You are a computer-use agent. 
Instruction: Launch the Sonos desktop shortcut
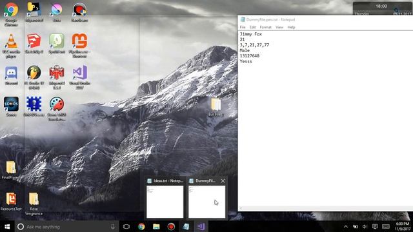click(x=11, y=104)
